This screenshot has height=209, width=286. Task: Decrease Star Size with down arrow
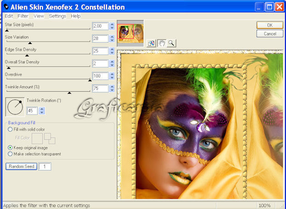tap(112, 28)
